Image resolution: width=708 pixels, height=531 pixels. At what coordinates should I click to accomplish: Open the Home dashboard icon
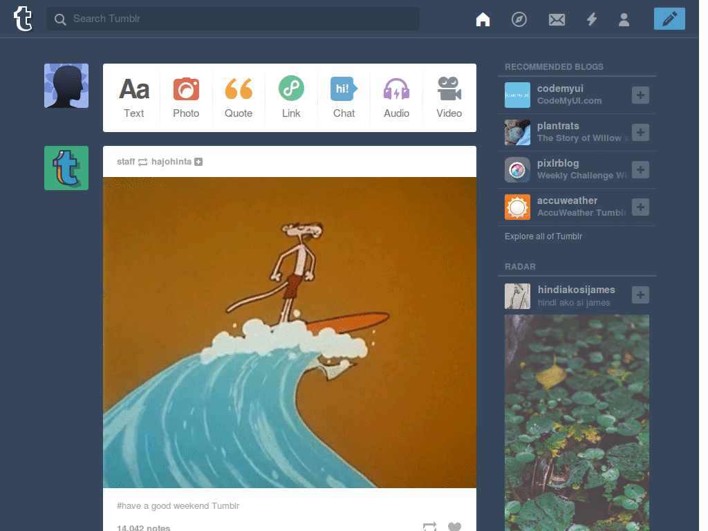(483, 19)
